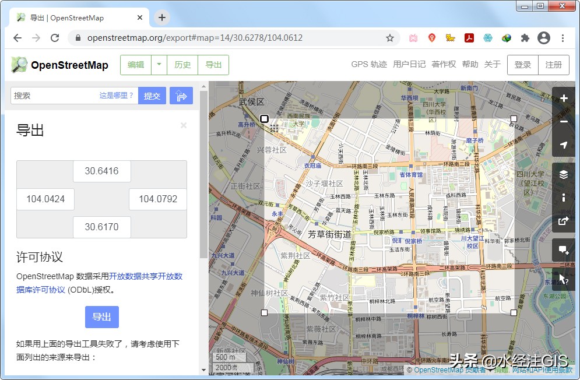
Task: Go back in the browser
Action: pyautogui.click(x=17, y=38)
